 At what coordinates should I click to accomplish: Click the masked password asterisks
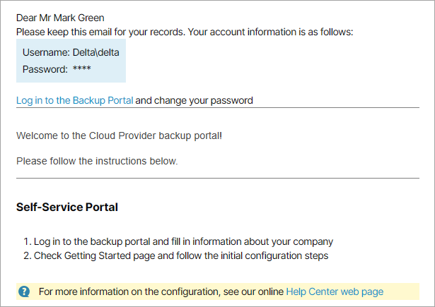82,69
